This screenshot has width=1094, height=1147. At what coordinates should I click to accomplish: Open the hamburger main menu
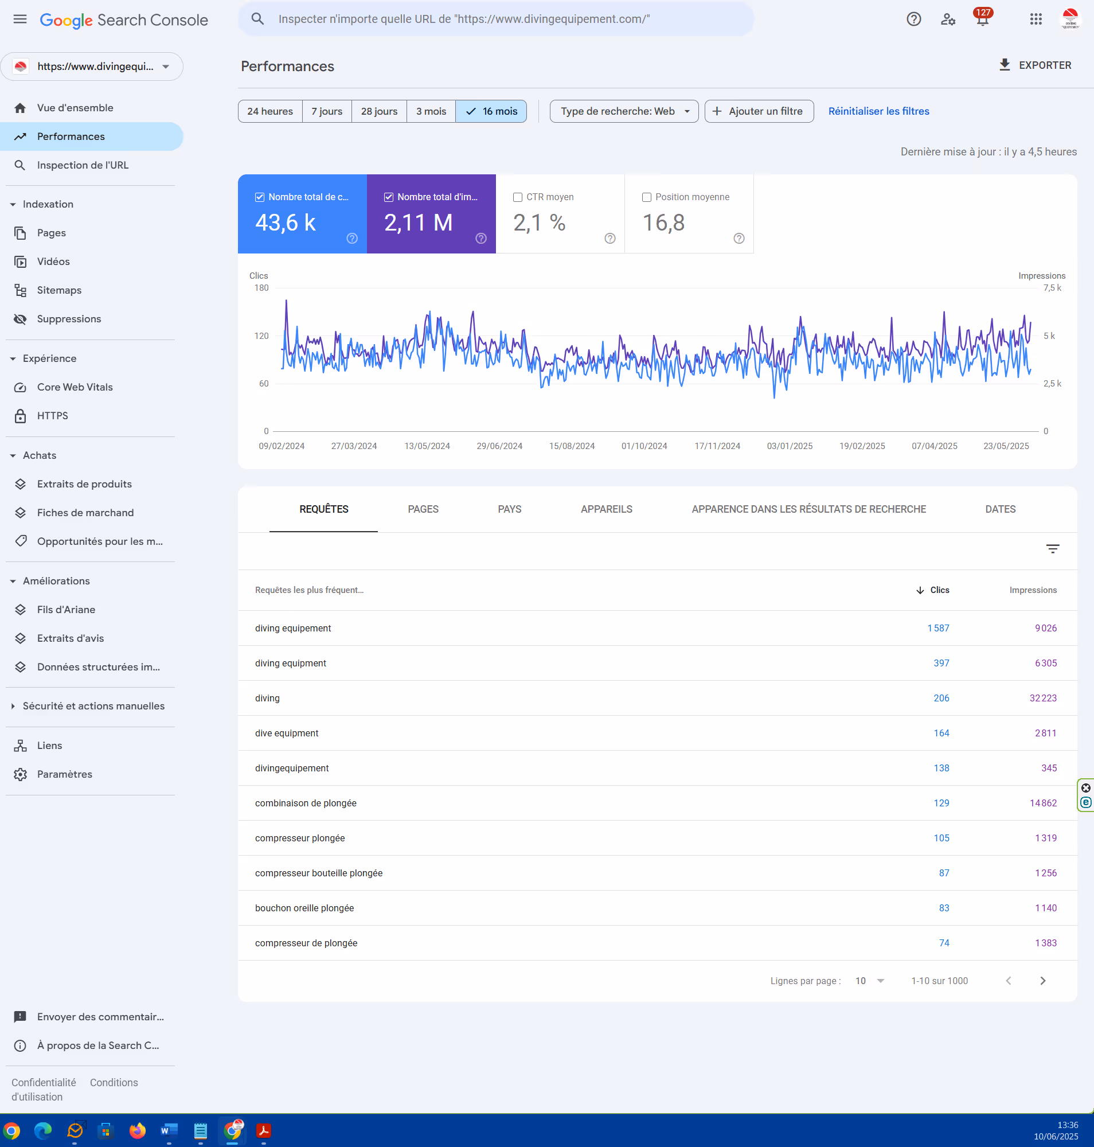20,19
